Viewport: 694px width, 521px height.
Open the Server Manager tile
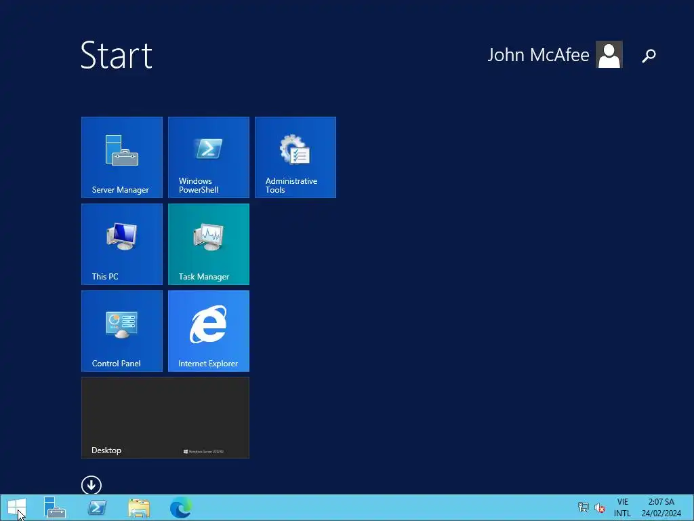tap(122, 157)
